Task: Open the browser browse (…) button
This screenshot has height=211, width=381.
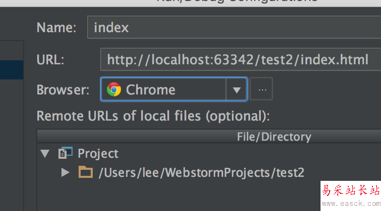Action: 262,90
